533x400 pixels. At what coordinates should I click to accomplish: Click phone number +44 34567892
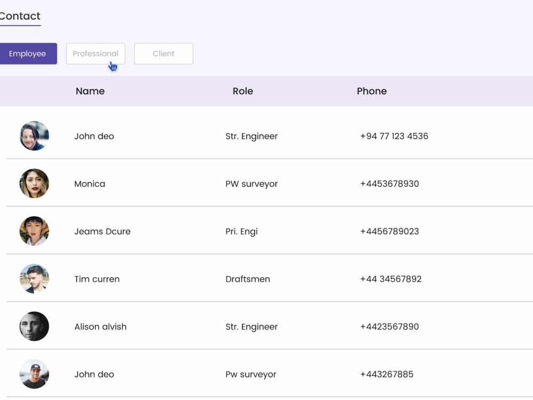point(391,279)
